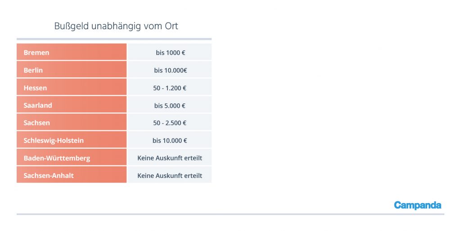Click the 'bis 1000 €' cell
Screen dimensions: 461x231
pyautogui.click(x=170, y=52)
